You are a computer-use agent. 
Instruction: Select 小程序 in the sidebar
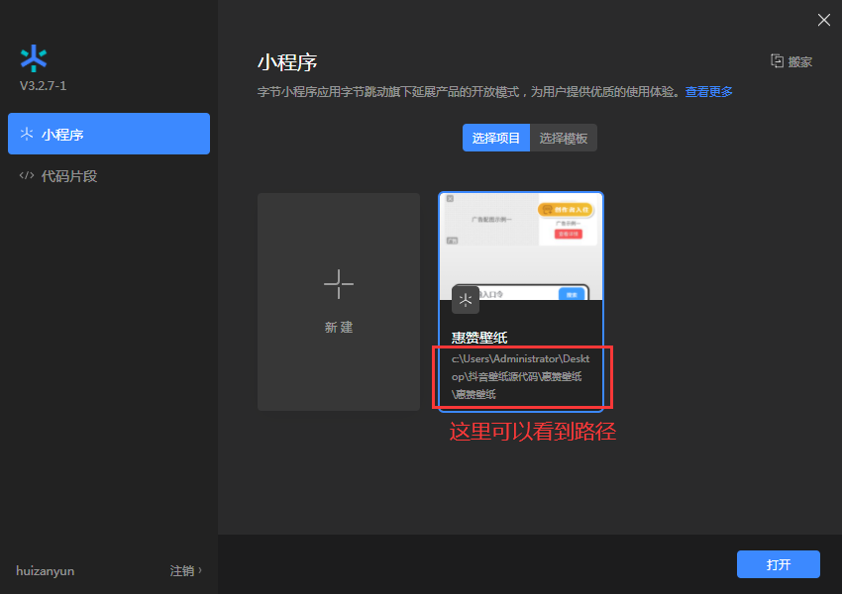point(109,134)
